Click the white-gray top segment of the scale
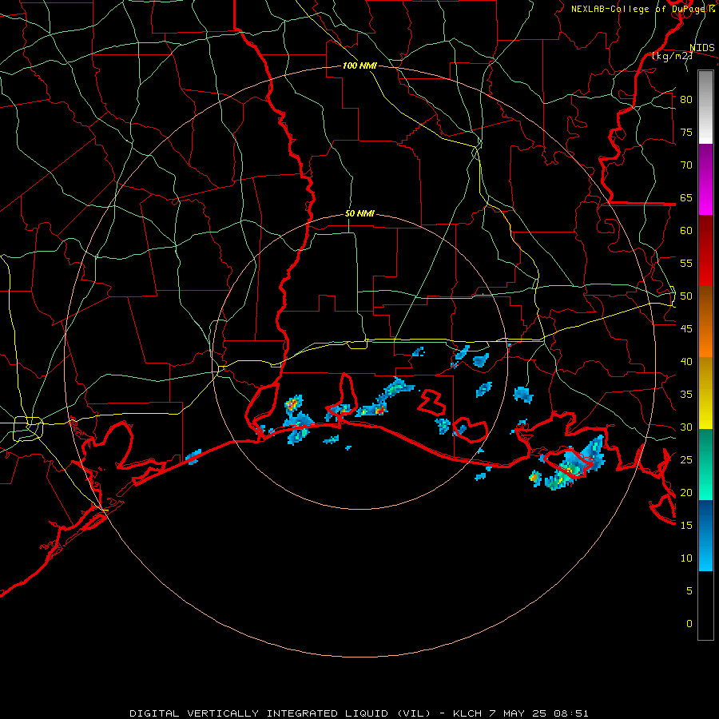The height and width of the screenshot is (719, 719). point(705,107)
